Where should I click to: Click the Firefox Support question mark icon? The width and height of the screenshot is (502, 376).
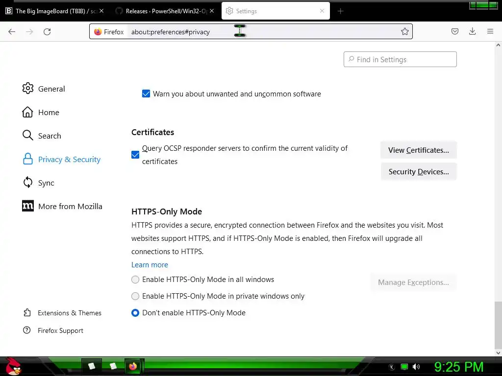(x=27, y=330)
